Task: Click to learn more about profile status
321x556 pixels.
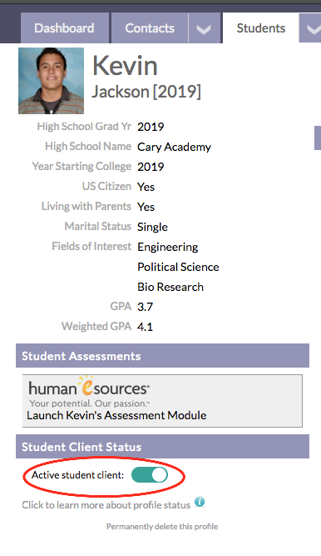Action: click(106, 505)
